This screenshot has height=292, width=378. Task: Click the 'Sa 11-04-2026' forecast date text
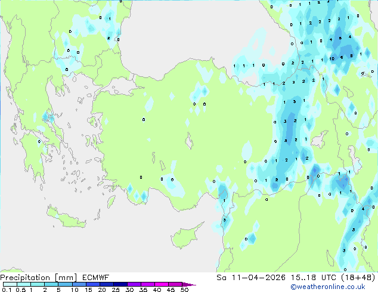pos(251,278)
